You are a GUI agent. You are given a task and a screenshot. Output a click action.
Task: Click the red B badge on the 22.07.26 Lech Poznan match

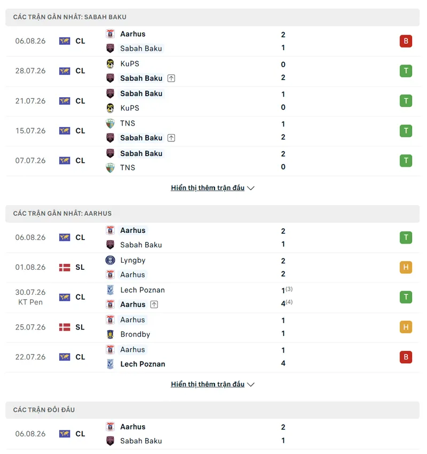[x=406, y=357]
